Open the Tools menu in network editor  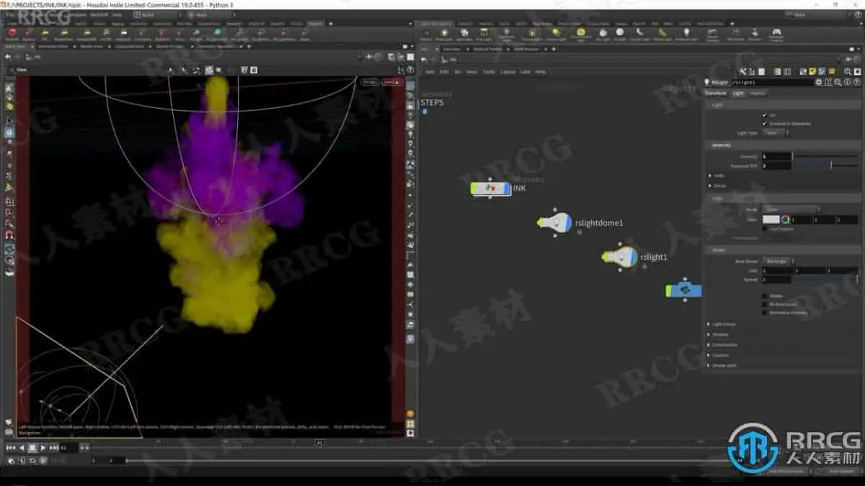(488, 72)
